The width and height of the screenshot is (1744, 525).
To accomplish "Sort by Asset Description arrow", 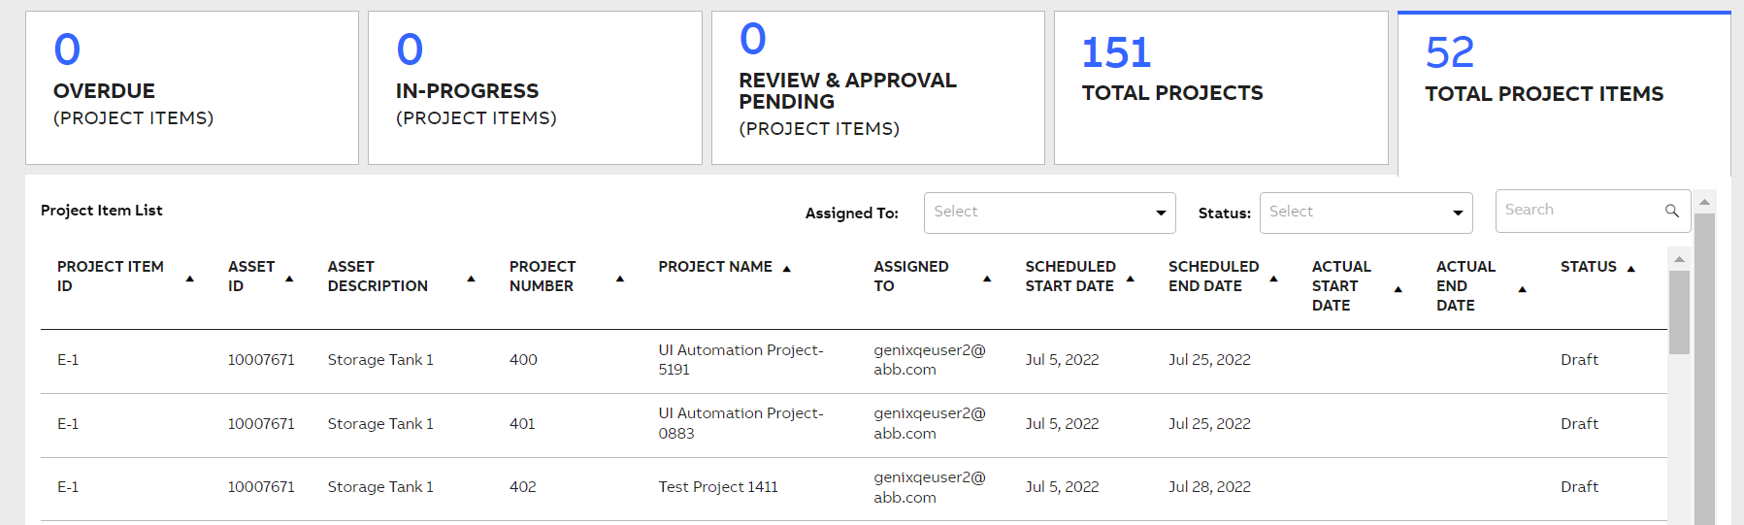I will [471, 279].
